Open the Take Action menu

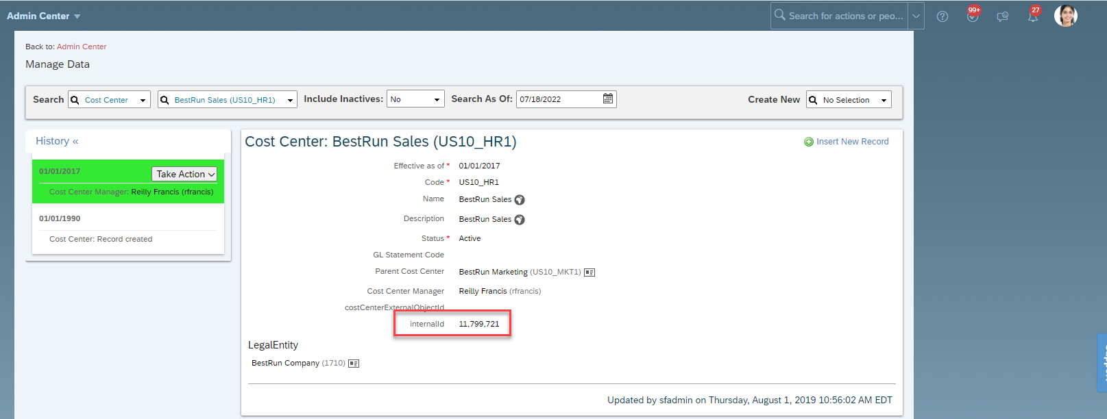click(184, 174)
